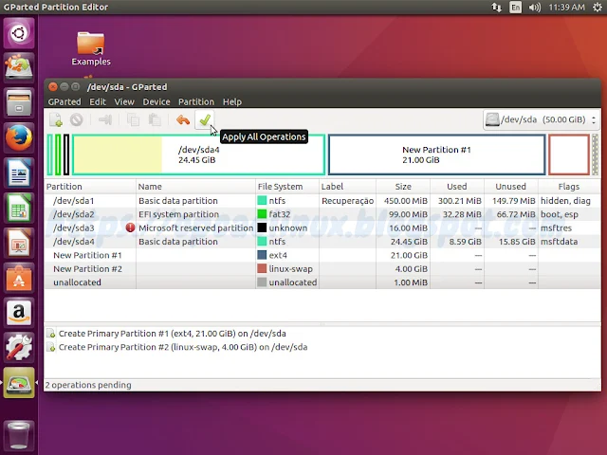Image resolution: width=607 pixels, height=455 pixels.
Task: Click the Resize/Move toolbar icon
Action: coord(105,120)
